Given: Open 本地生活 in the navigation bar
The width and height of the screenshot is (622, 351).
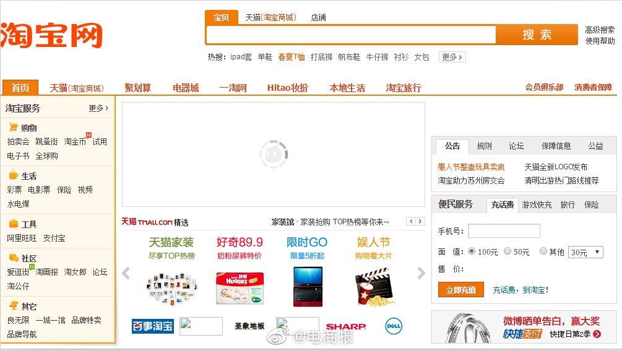Looking at the screenshot, I should click(x=347, y=88).
